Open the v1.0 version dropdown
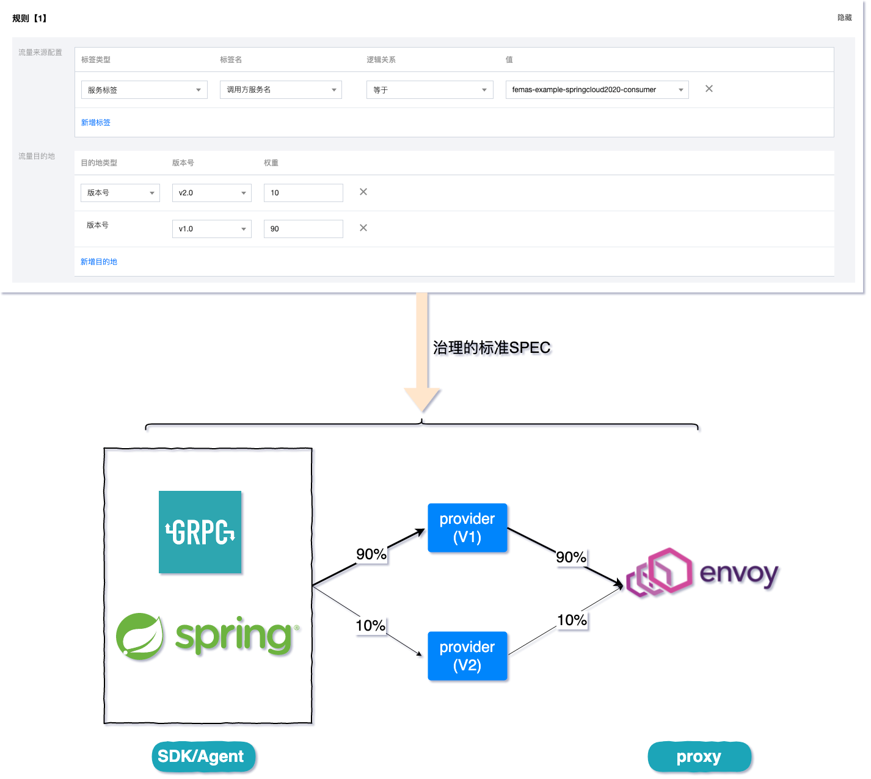The image size is (871, 779). coord(212,229)
